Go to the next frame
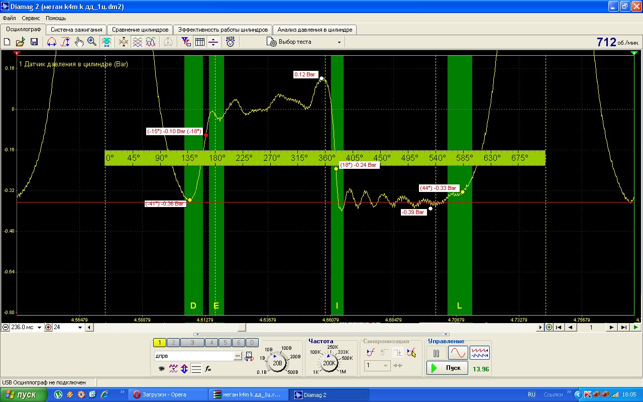The height and width of the screenshot is (402, 643). pyautogui.click(x=611, y=327)
